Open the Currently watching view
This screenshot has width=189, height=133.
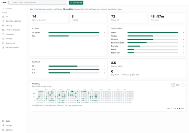tap(14, 21)
